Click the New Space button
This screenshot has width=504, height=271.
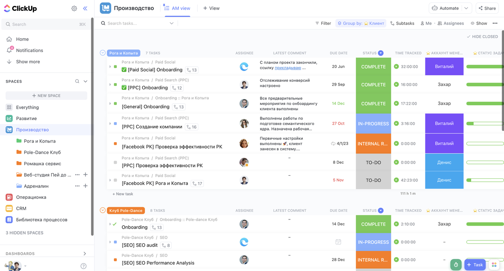46,96
